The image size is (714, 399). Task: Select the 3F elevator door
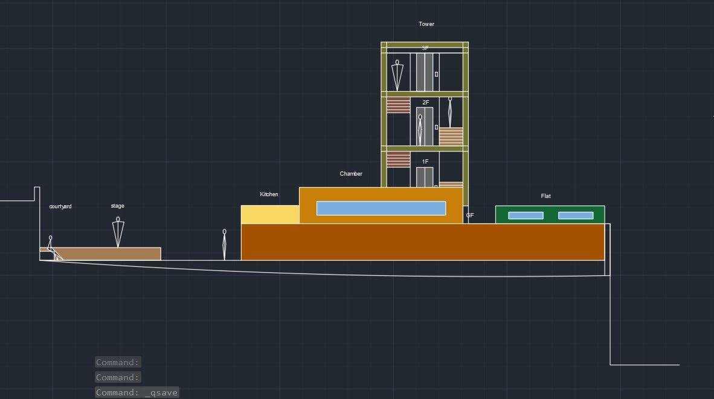click(425, 72)
